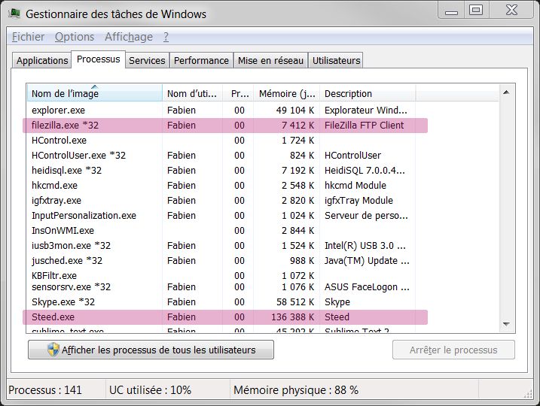Click the igfxTray Module description

click(358, 201)
